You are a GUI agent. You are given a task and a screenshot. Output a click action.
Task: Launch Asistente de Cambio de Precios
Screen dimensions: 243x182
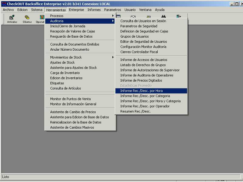point(80,112)
